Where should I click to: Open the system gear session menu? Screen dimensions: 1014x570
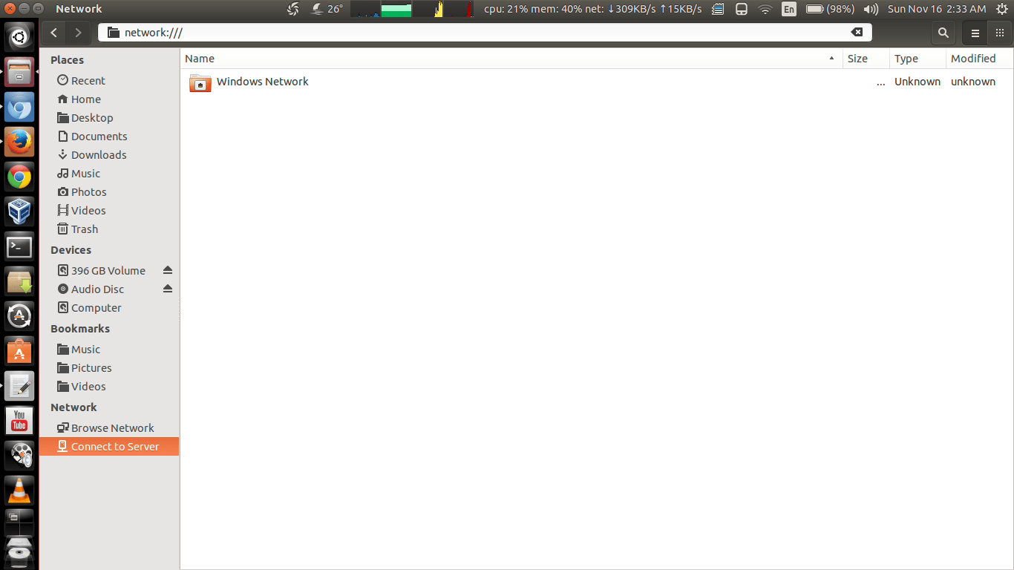(1001, 9)
